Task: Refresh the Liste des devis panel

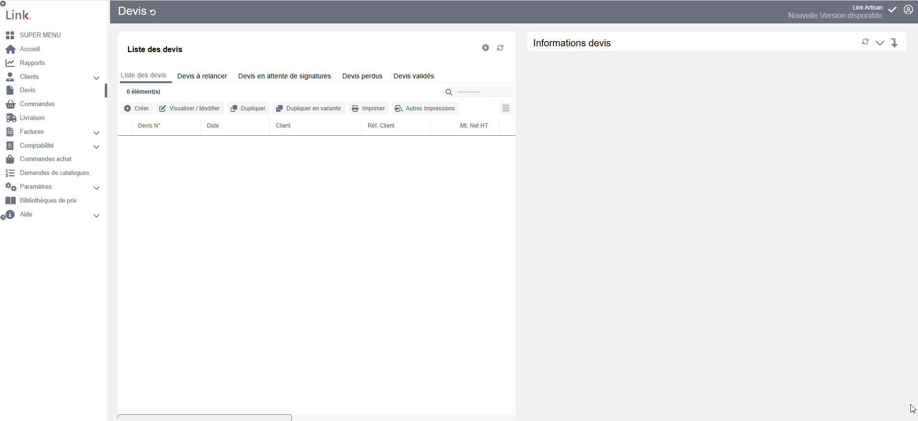Action: point(500,48)
